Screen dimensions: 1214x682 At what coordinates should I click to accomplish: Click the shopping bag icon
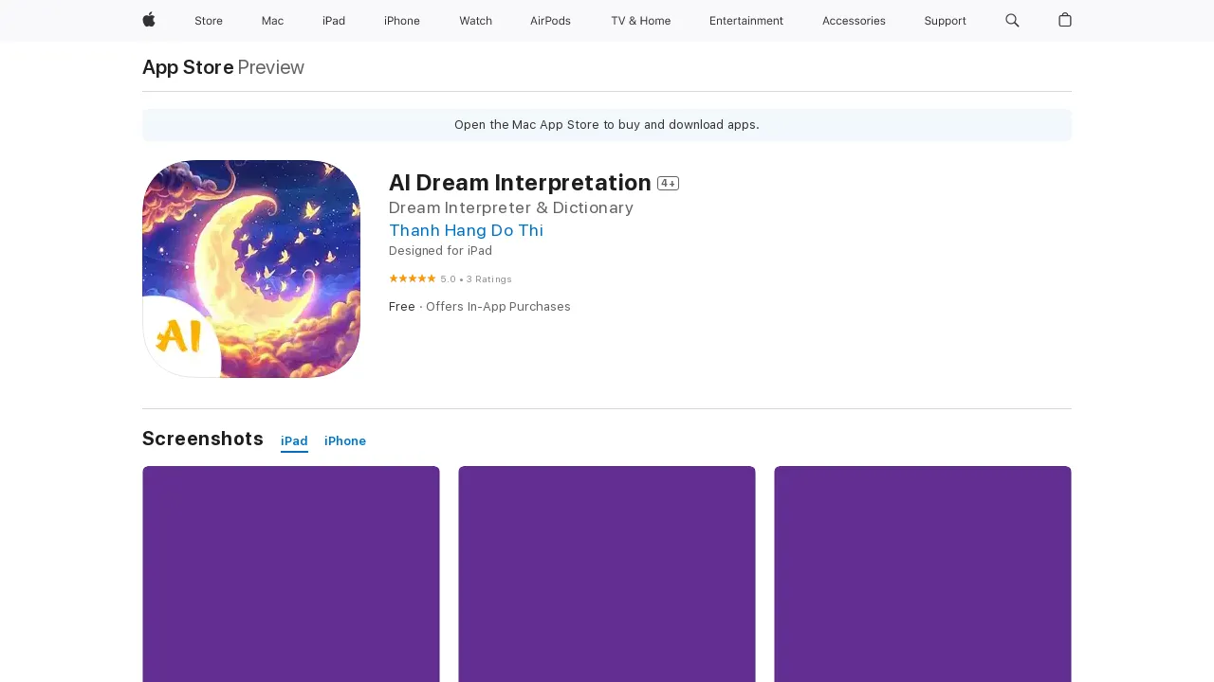click(1064, 21)
